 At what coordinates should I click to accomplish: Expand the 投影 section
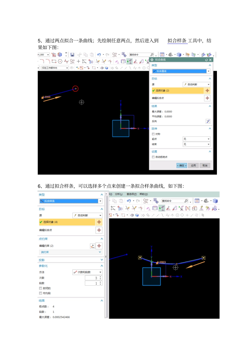[x=102, y=260]
